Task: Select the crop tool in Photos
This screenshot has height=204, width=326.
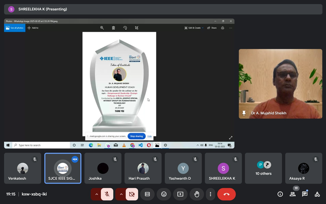Action: point(137,28)
